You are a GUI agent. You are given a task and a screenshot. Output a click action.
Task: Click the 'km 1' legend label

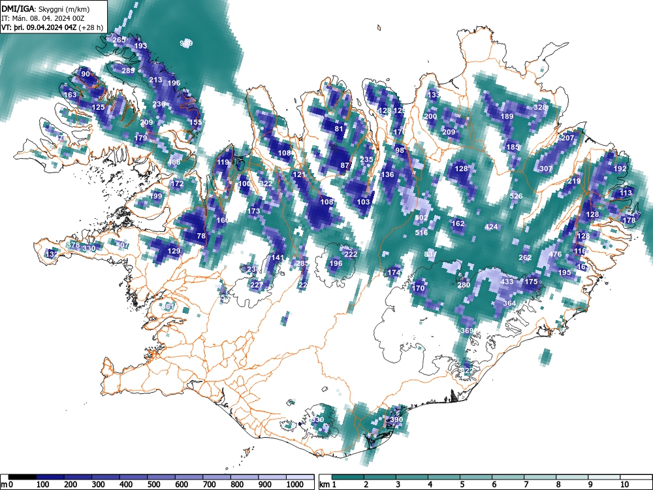(328, 485)
